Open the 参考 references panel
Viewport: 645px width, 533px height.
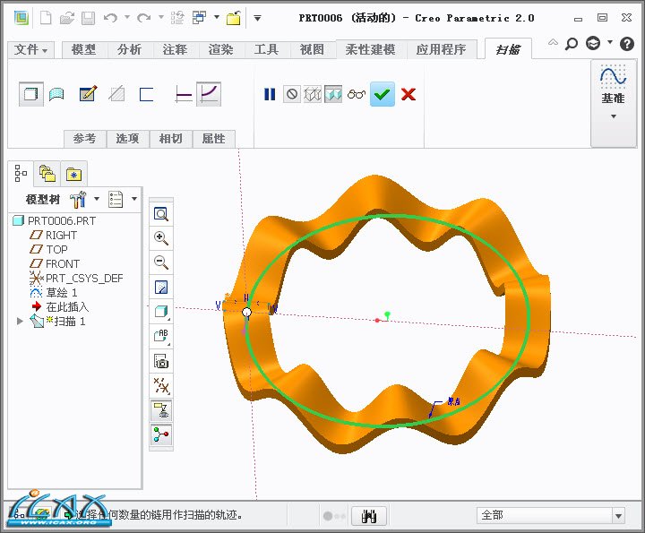click(85, 139)
